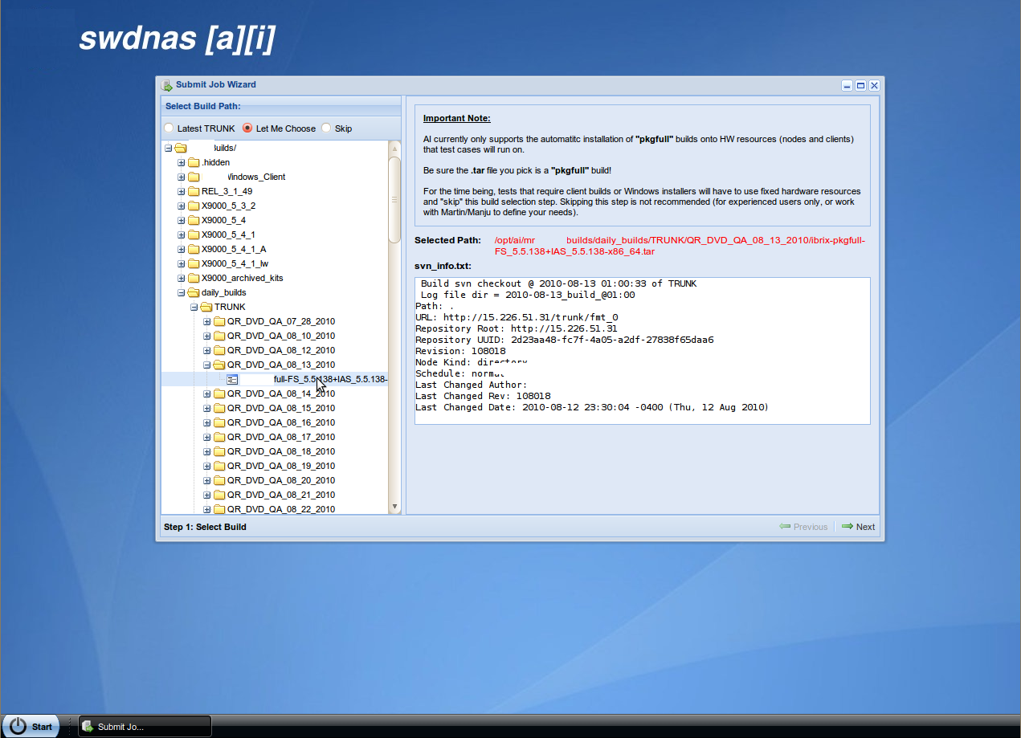
Task: Select the QR_DVD_QA_08_21_2010 tree item
Action: tap(281, 495)
